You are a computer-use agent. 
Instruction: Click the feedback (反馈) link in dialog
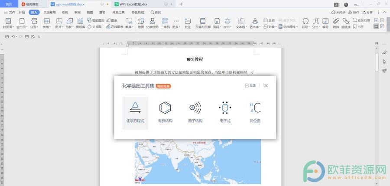click(250, 85)
